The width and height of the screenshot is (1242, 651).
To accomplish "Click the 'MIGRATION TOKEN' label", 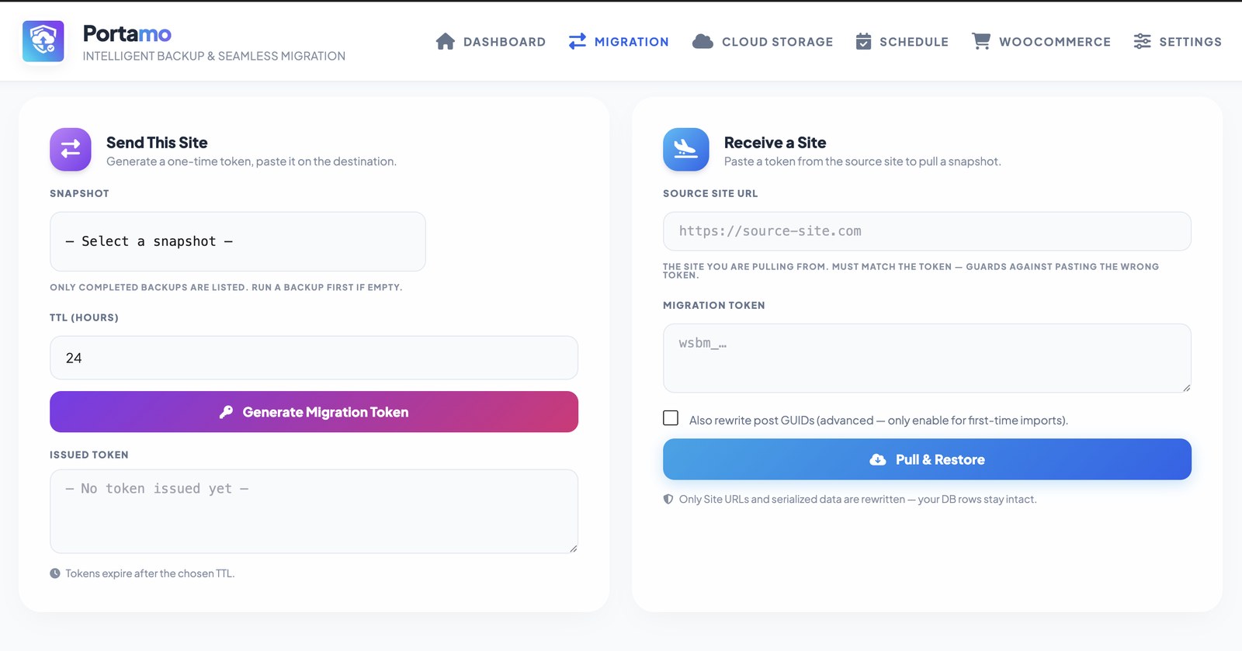I will [x=714, y=305].
